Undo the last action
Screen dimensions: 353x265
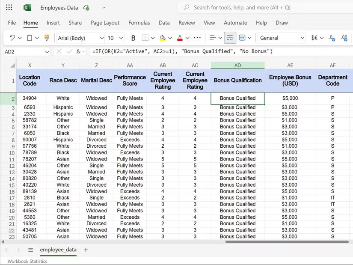pyautogui.click(x=11, y=38)
